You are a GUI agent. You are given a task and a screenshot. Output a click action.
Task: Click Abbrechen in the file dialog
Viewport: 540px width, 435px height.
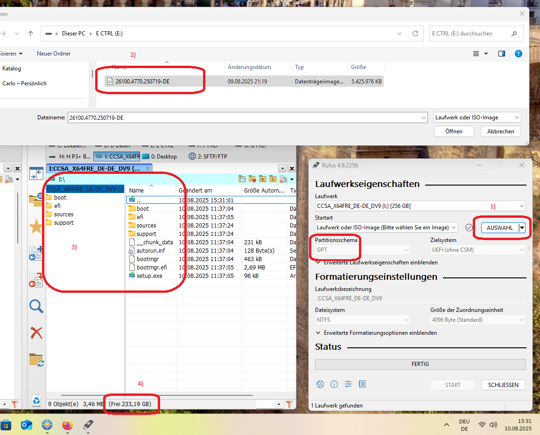click(500, 131)
